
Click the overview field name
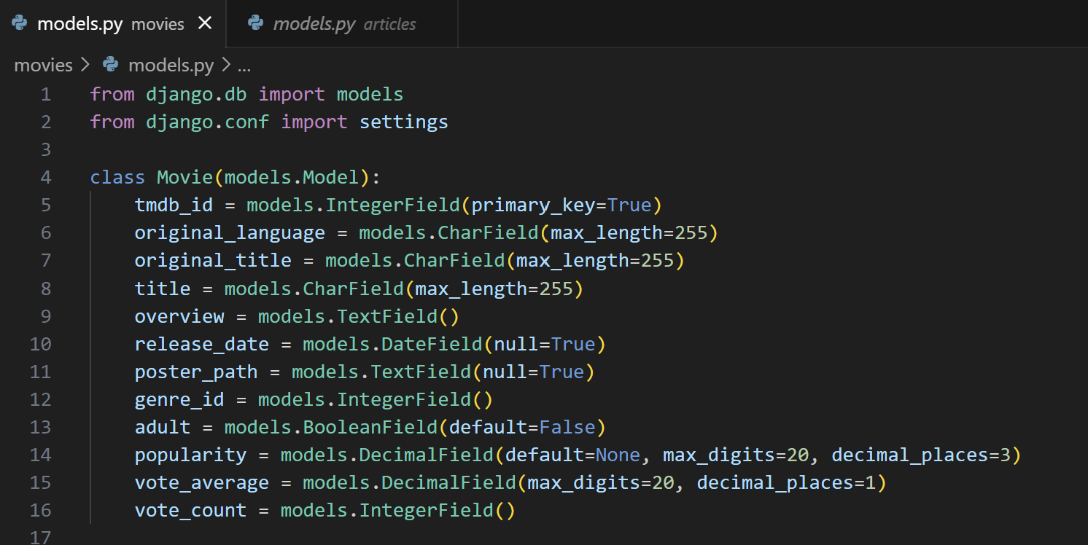[x=179, y=316]
